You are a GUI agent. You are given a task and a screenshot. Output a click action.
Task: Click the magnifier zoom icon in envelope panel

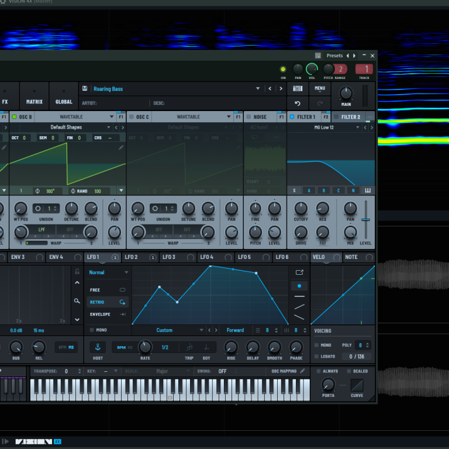77,301
